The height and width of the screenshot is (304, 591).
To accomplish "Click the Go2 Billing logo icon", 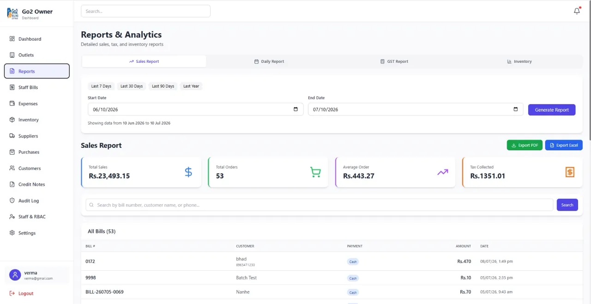I will tap(13, 14).
